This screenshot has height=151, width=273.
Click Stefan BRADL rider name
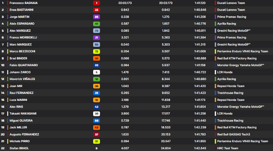[19, 148]
